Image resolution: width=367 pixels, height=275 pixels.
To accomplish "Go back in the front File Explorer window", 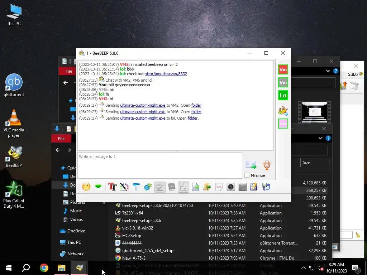I will tap(58, 150).
